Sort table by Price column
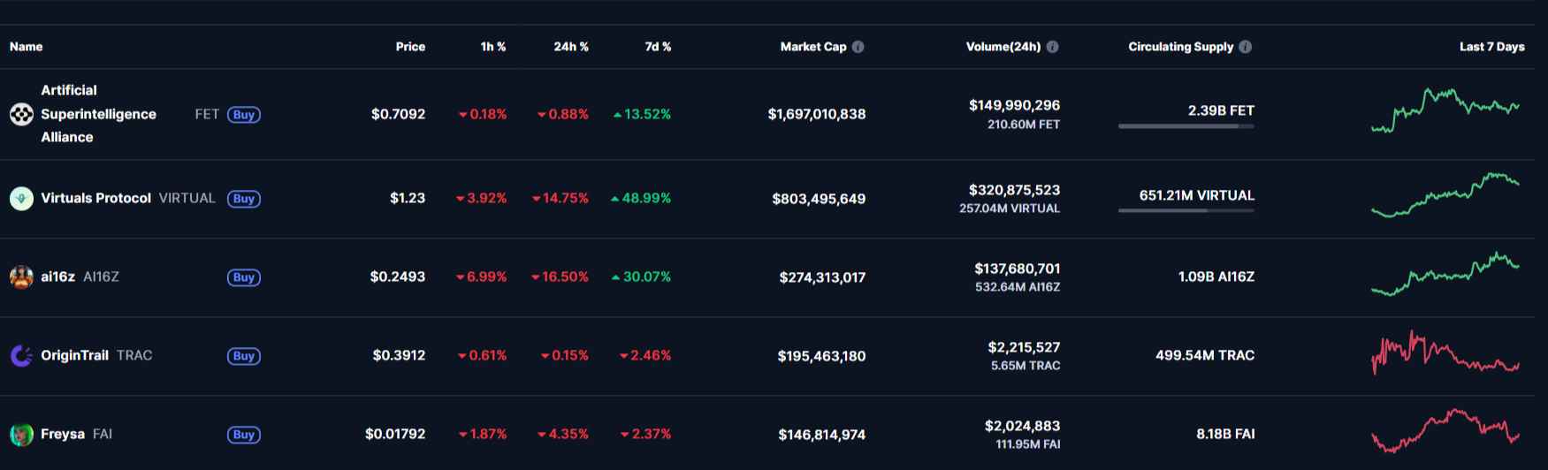This screenshot has width=1548, height=470. tap(410, 47)
